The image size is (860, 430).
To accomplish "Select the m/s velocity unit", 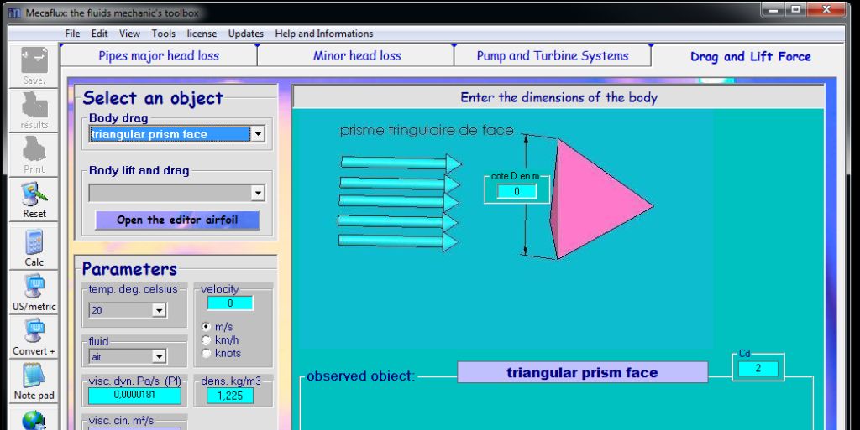I will [206, 326].
